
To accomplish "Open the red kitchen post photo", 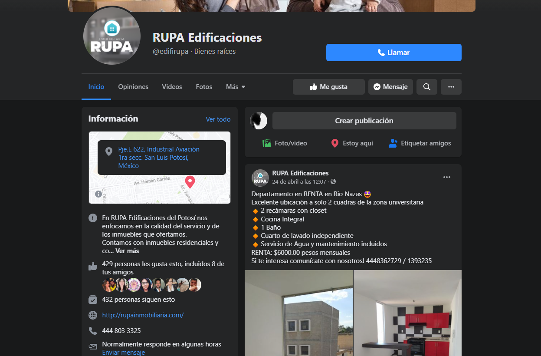I will (408, 313).
